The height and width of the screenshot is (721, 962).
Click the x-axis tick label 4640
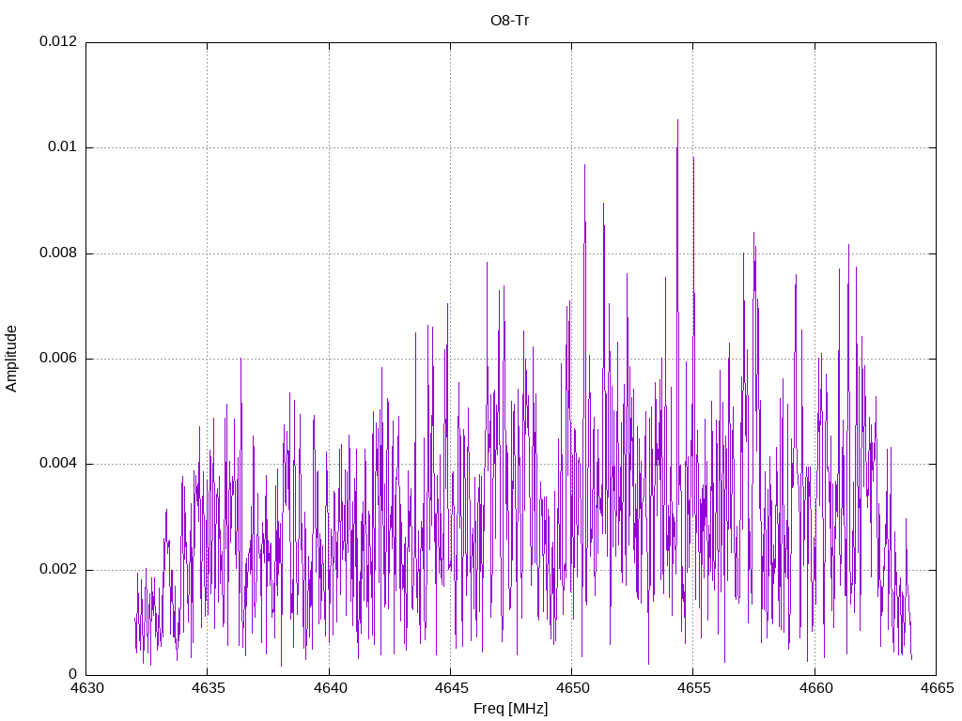330,688
